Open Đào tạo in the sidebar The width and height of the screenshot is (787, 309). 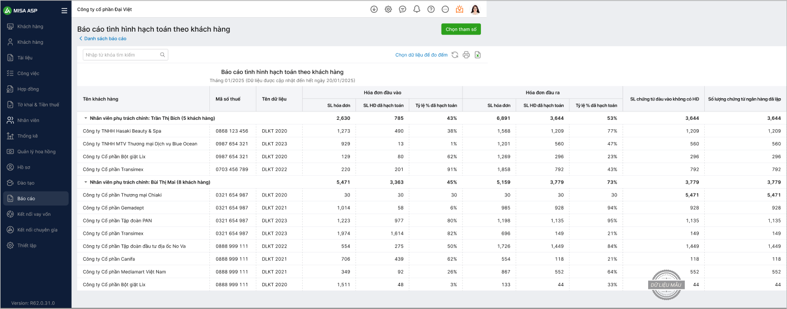36,183
